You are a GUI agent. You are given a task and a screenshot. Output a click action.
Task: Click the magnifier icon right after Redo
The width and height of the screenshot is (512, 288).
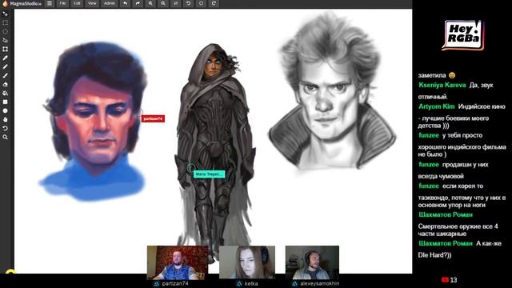(x=150, y=3)
